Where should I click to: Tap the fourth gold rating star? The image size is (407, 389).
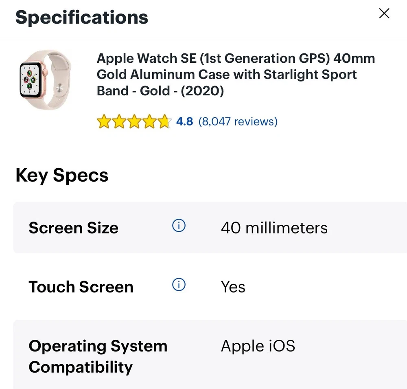pyautogui.click(x=149, y=121)
